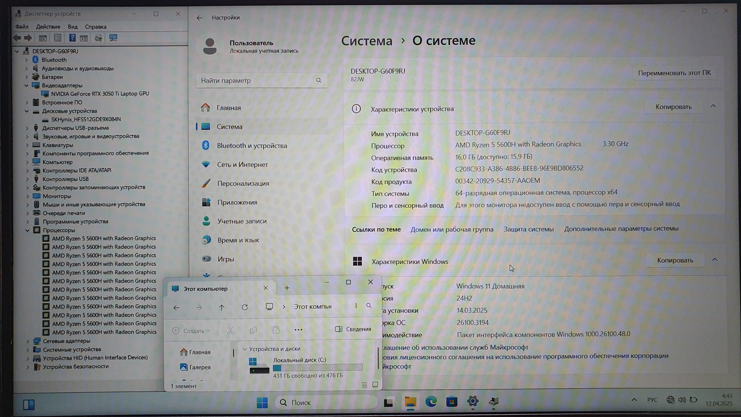This screenshot has height=417, width=741.
Task: Select Персонализация in Settings sidebar
Action: coord(243,184)
